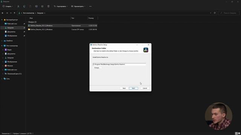The image size is (241, 135).
Task: Open the recent locations dropdown arrow
Action: click(x=11, y=13)
